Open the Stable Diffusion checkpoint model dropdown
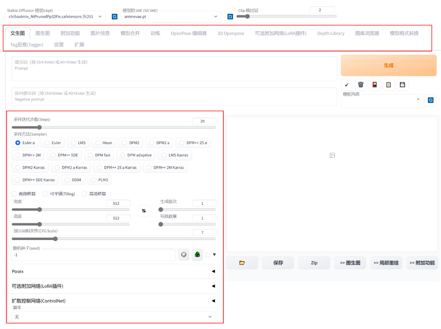The width and height of the screenshot is (441, 329). tap(56, 17)
